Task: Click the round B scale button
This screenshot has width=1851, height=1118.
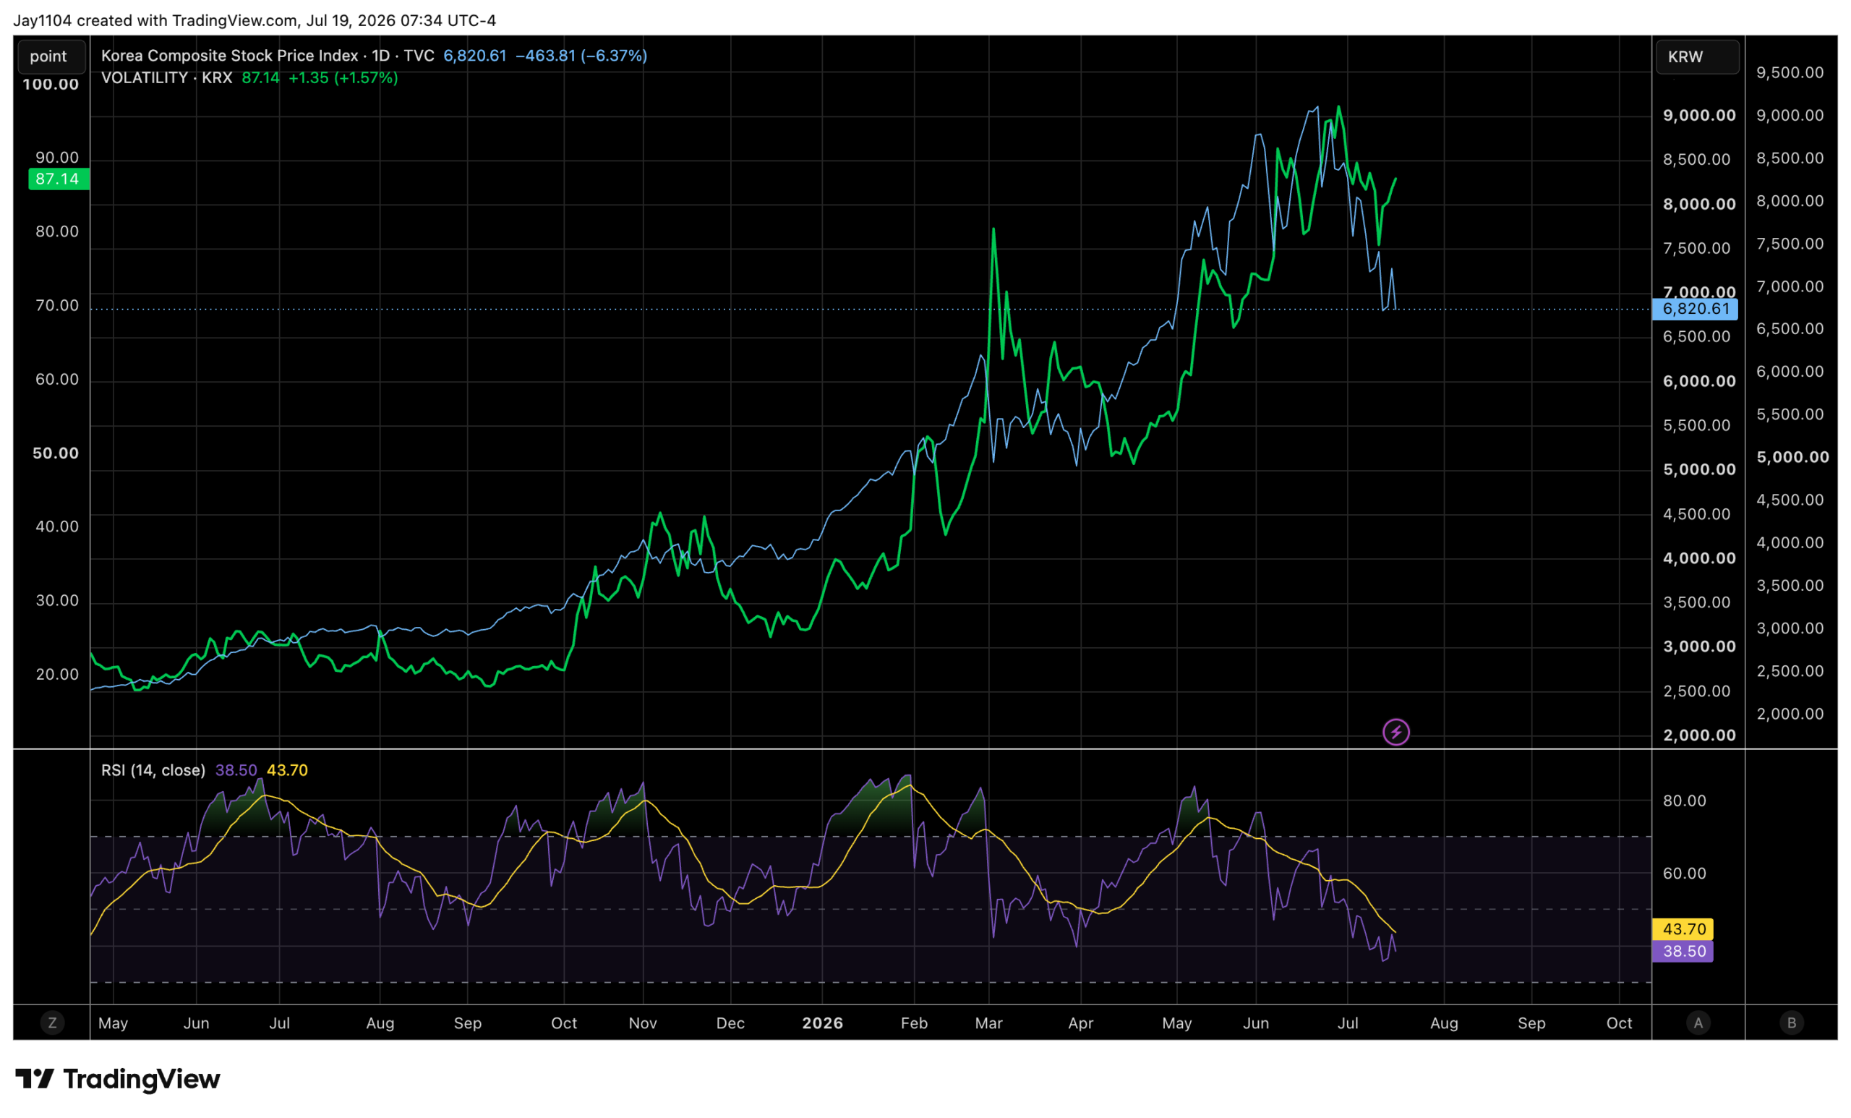Action: (1792, 1023)
